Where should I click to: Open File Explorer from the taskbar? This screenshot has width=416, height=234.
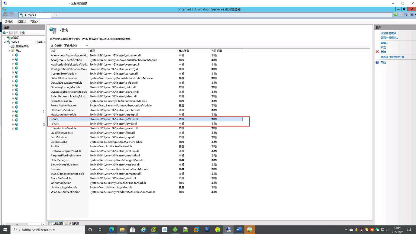[x=122, y=229]
